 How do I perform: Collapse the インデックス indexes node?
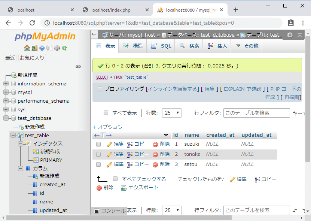point(21,143)
